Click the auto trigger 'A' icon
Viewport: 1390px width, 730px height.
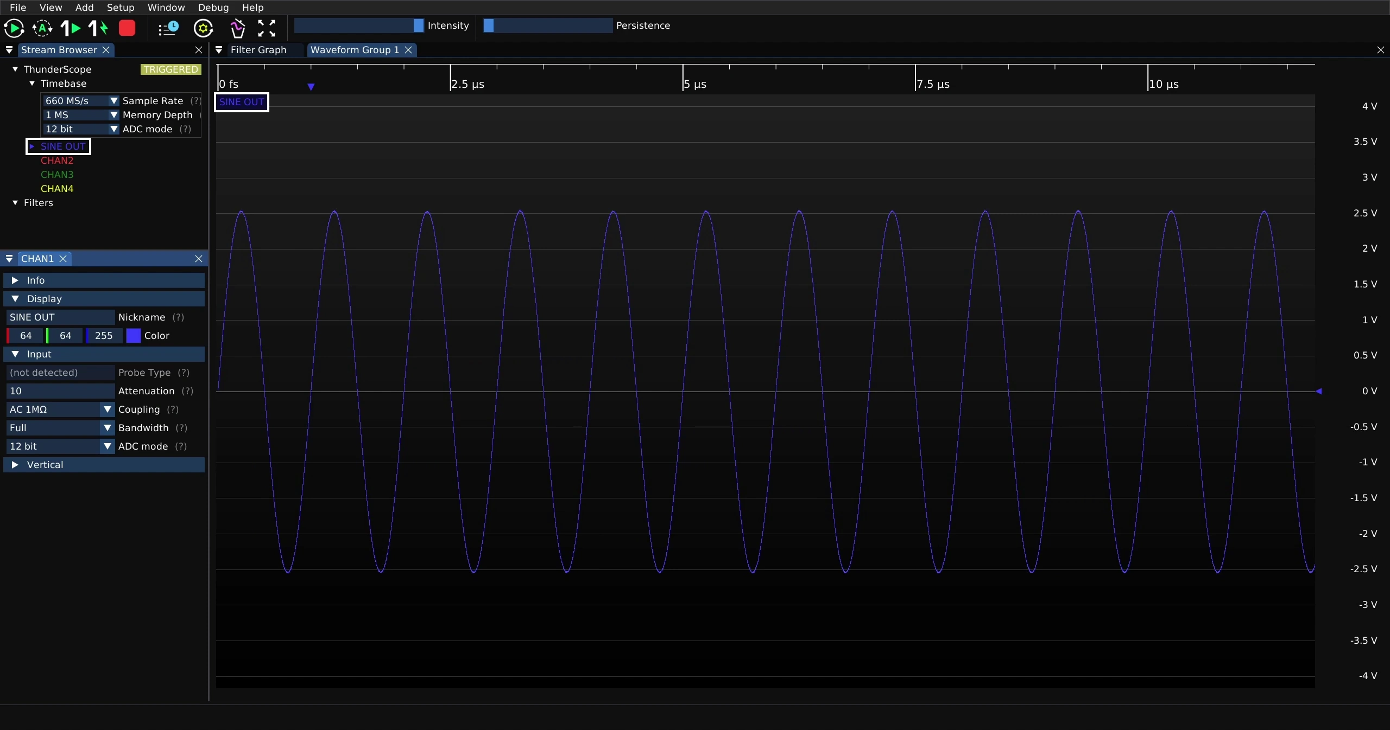tap(42, 28)
